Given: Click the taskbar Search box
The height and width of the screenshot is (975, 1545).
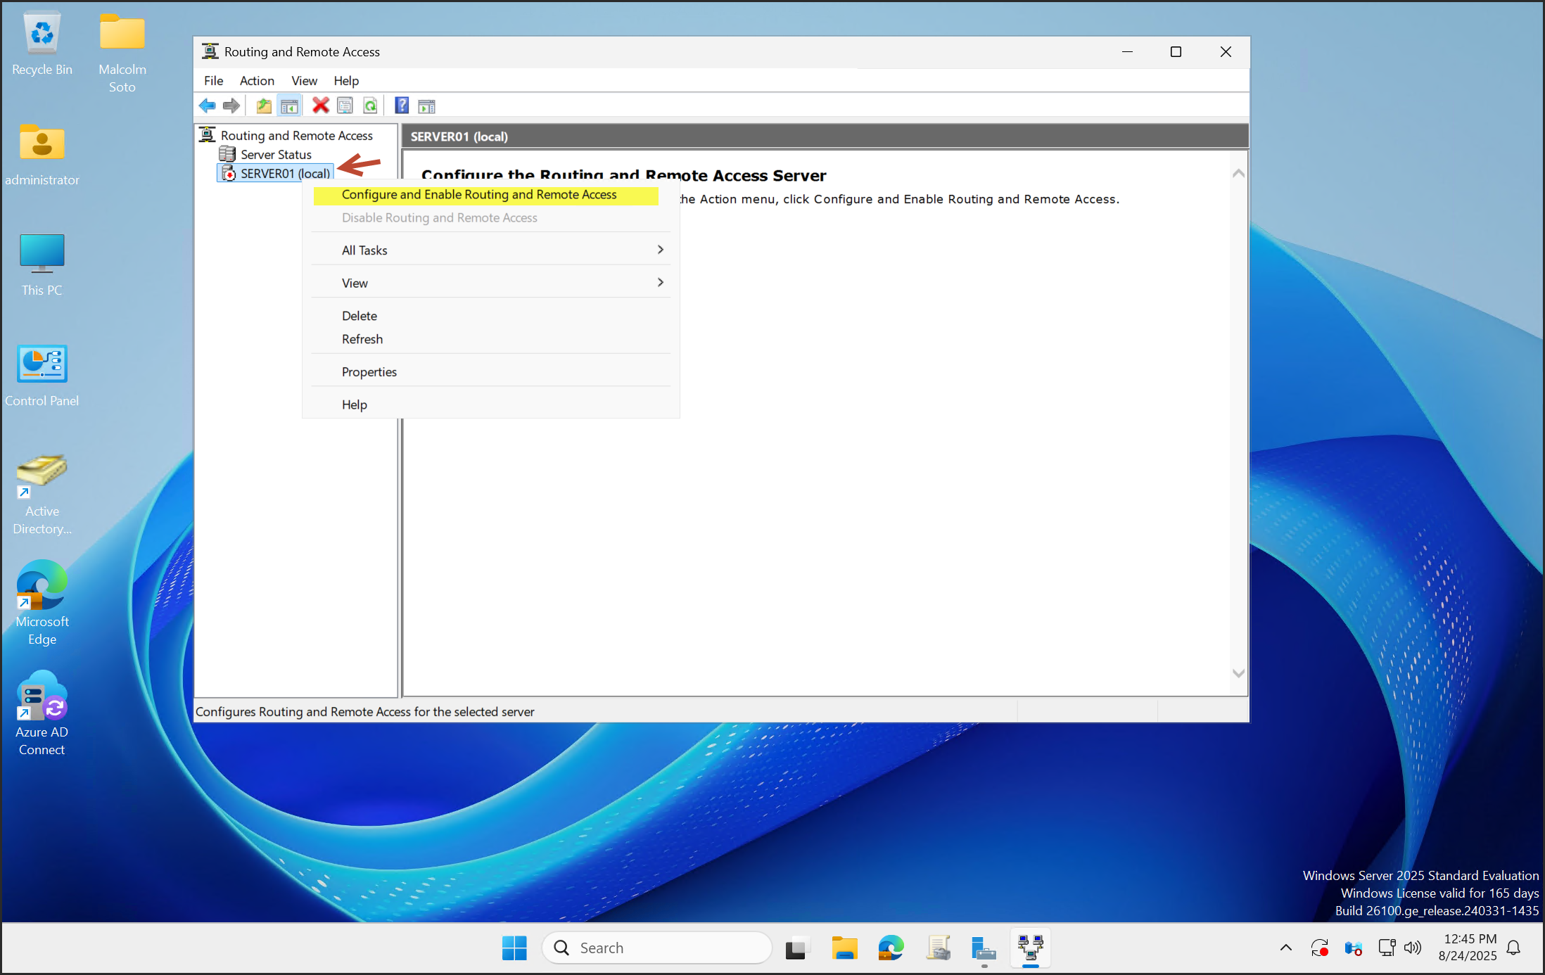Looking at the screenshot, I should 658,948.
